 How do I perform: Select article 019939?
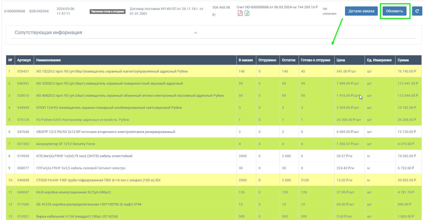tap(23, 156)
